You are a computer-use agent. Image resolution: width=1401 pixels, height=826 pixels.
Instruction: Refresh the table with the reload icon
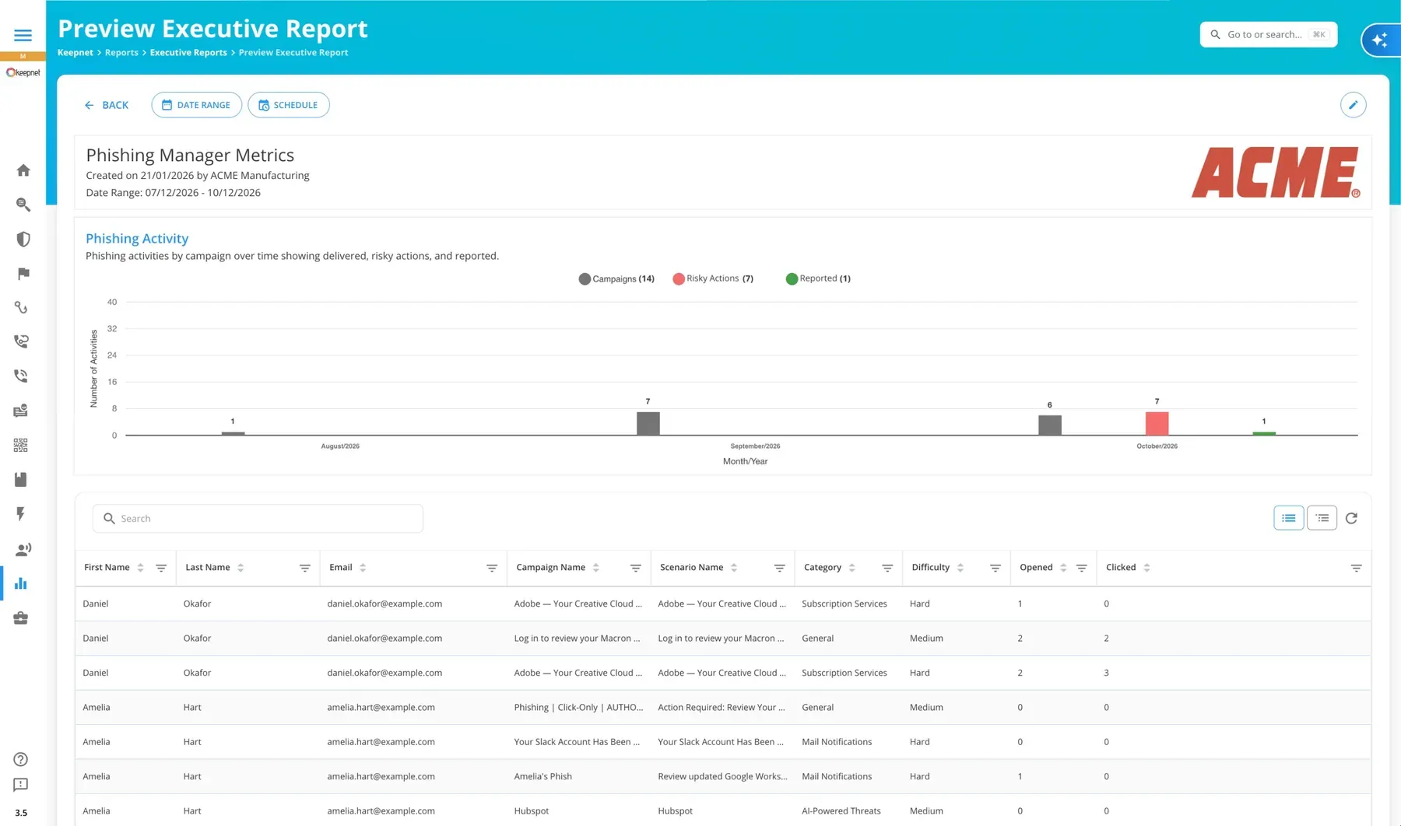(x=1351, y=518)
